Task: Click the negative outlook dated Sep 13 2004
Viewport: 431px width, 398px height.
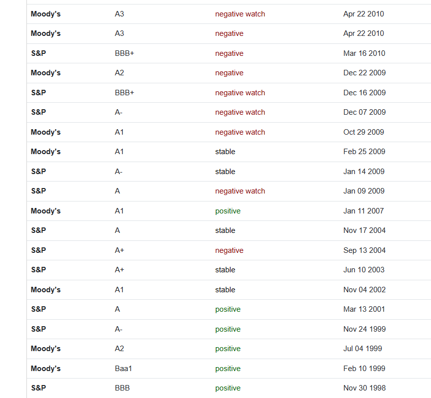Action: pos(229,250)
